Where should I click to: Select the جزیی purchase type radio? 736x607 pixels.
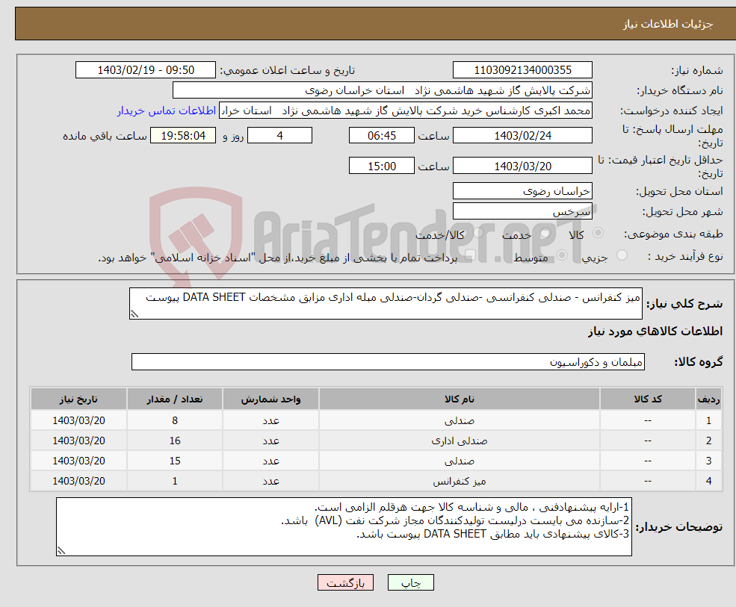click(622, 255)
